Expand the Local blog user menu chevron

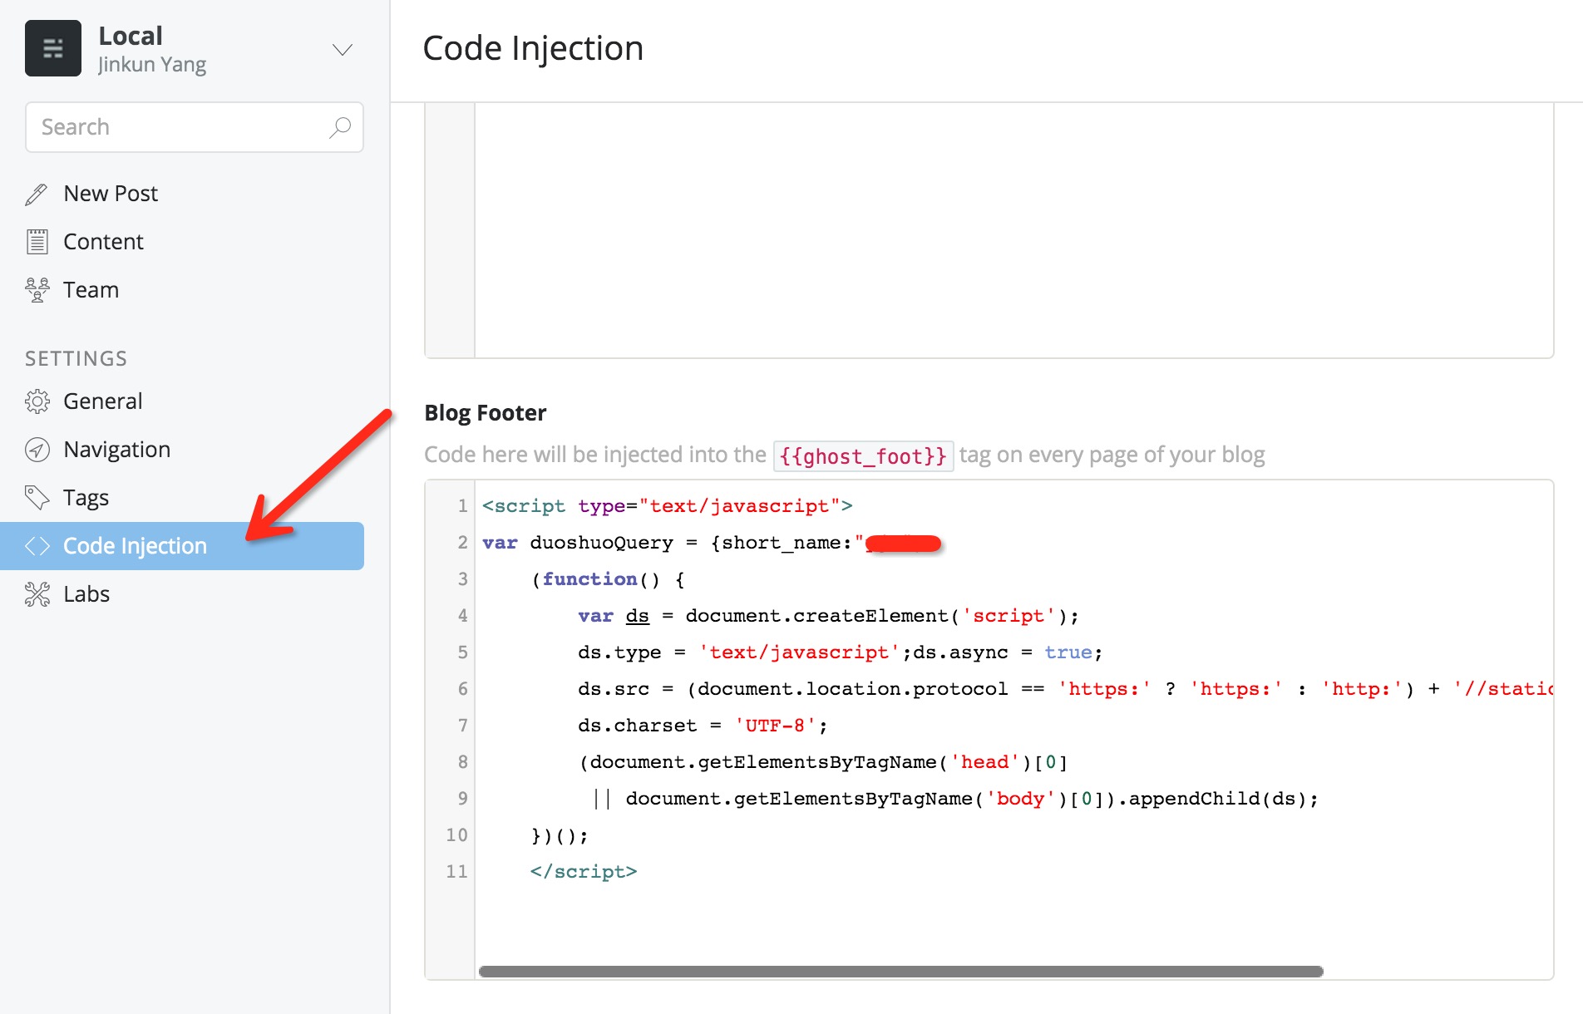(x=343, y=50)
